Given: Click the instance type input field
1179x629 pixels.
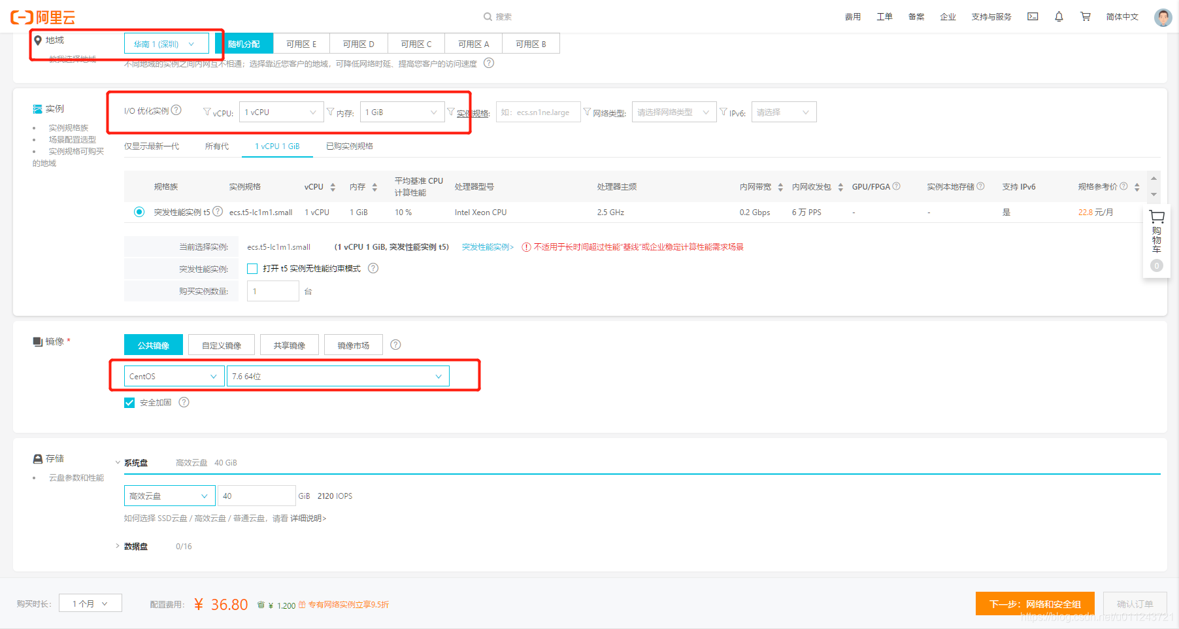Looking at the screenshot, I should [x=539, y=112].
